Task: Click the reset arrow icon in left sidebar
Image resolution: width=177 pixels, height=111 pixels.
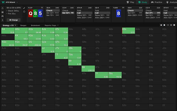Action: pos(2,8)
